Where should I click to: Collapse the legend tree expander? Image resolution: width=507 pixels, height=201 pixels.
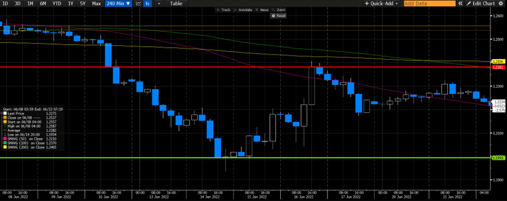(1, 113)
